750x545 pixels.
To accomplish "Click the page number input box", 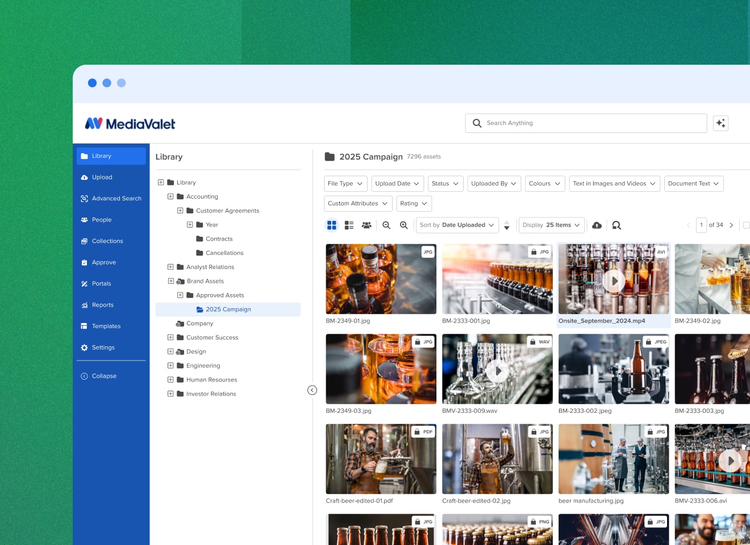I will pyautogui.click(x=701, y=225).
